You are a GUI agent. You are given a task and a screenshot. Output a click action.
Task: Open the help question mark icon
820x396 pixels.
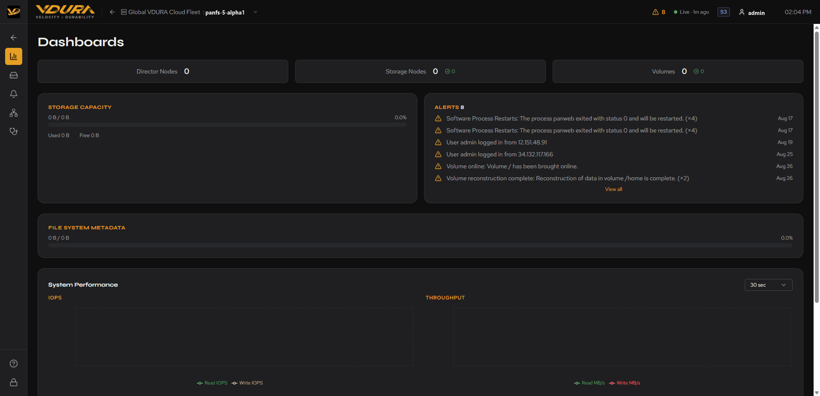[x=14, y=364]
